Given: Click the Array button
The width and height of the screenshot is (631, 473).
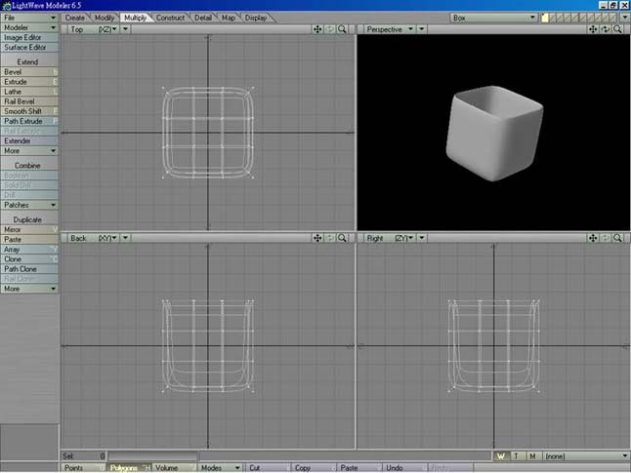Looking at the screenshot, I should click(x=29, y=249).
